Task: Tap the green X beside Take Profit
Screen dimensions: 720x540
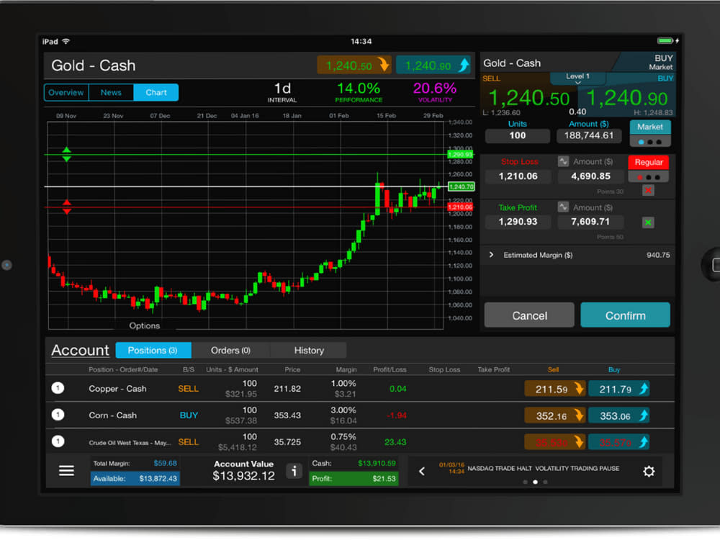Action: coord(647,223)
